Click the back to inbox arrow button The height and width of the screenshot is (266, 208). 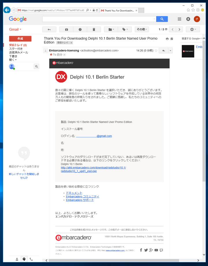[49, 29]
